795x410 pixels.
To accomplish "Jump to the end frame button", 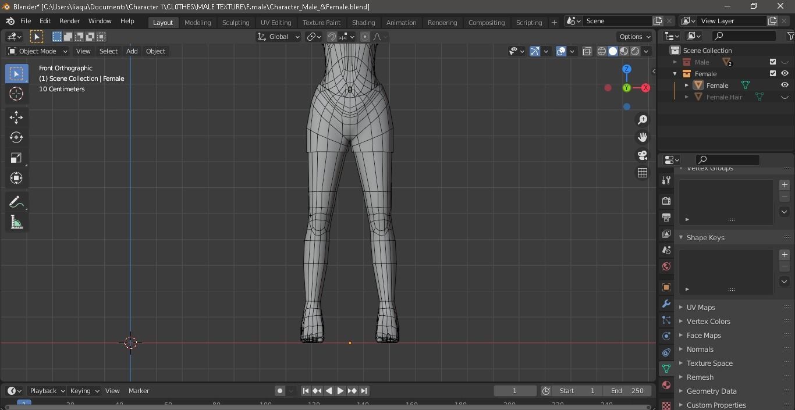I will pos(364,391).
